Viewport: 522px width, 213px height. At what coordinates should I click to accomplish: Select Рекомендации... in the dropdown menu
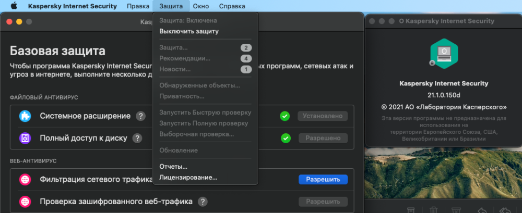click(x=205, y=58)
